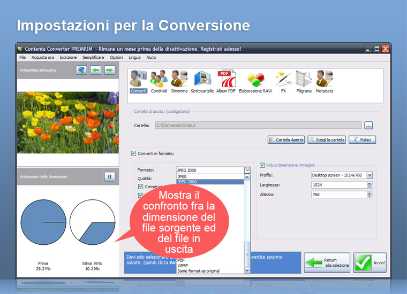Click the app icon in title bar

point(20,49)
